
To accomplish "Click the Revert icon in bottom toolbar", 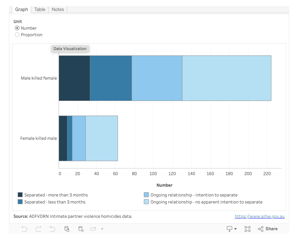I will 52,229.
